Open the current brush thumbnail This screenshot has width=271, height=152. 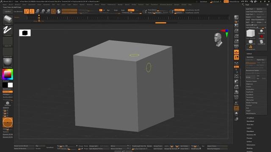(x=8, y=20)
